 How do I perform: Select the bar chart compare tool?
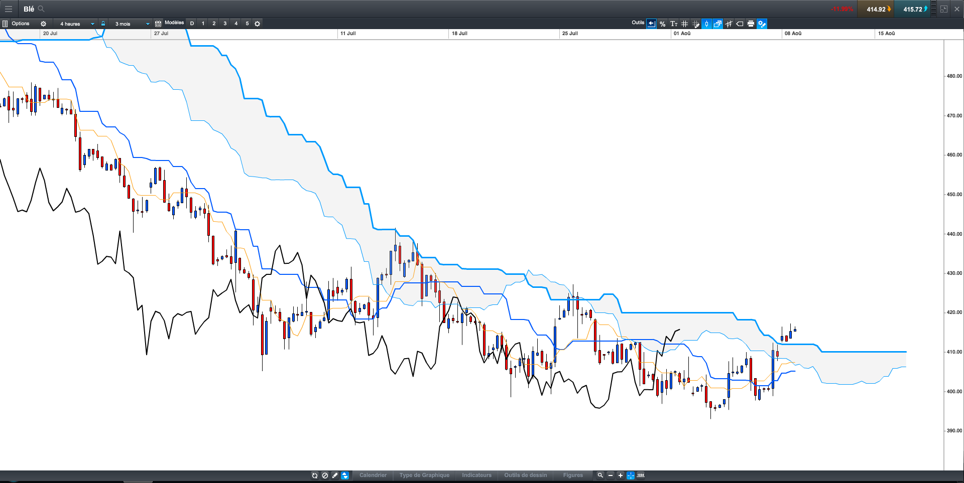[729, 24]
